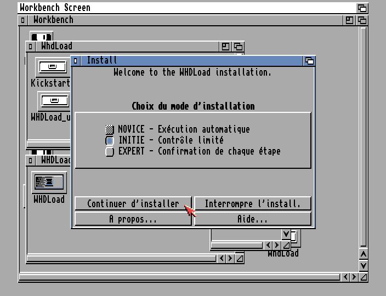Click size gadget of small window behind Install
This screenshot has height=296, width=386.
point(286,245)
